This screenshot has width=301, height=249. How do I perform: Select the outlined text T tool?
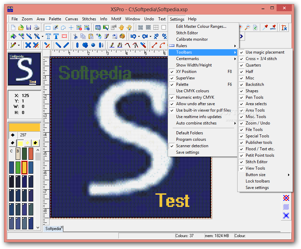click(x=49, y=36)
